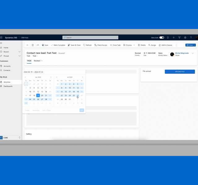Go back with the arrow icon
The width and height of the screenshot is (198, 185).
[28, 45]
